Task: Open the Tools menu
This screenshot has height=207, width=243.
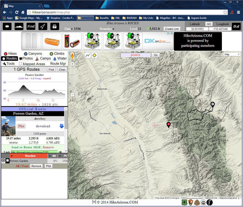Action: click(9, 64)
